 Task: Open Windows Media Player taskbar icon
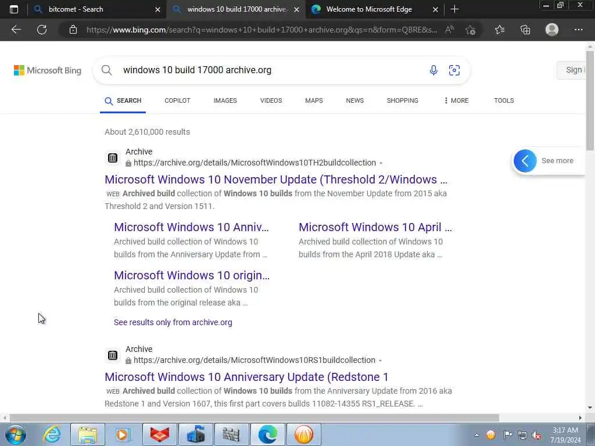(123, 434)
